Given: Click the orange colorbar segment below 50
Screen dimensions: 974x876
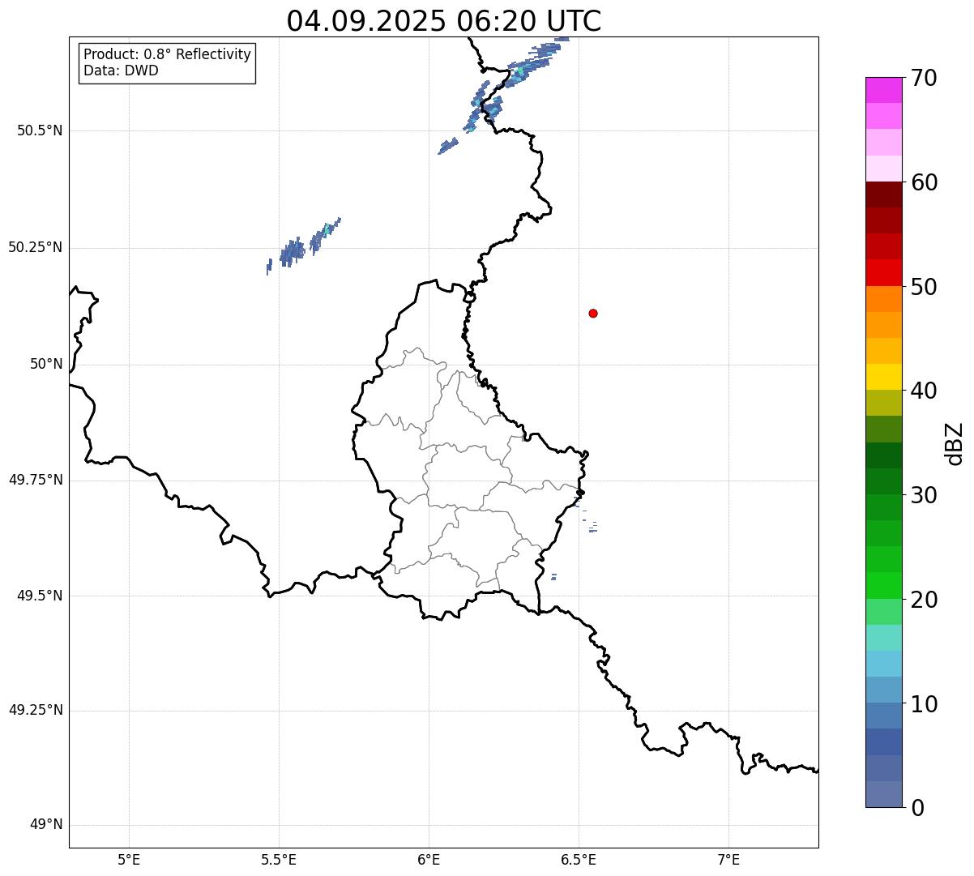Looking at the screenshot, I should 883,299.
